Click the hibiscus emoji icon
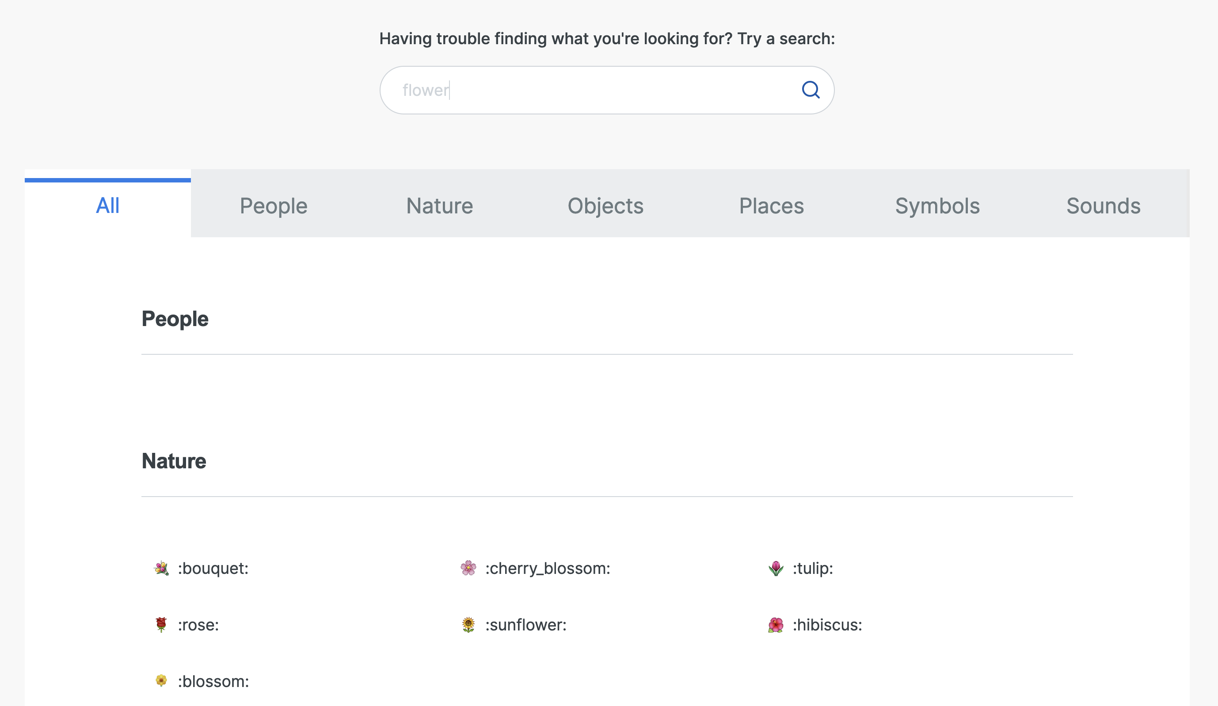 pos(776,625)
